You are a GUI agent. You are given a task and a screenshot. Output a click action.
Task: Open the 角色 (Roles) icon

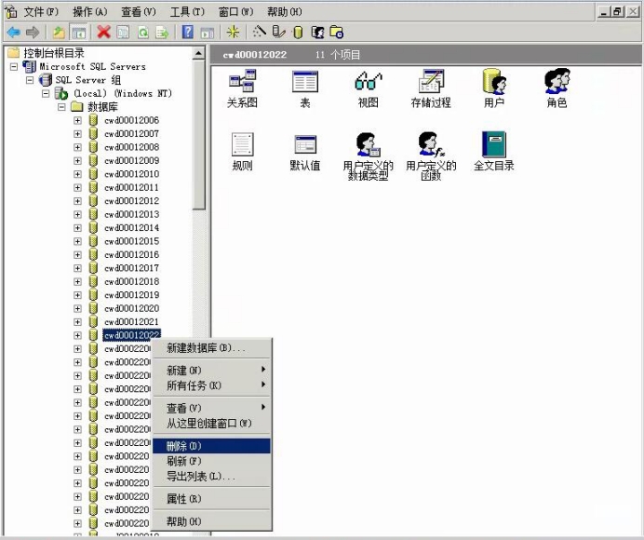[x=557, y=83]
